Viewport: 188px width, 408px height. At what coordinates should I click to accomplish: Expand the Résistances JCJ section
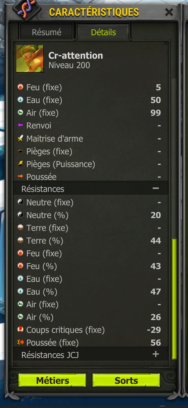pos(155,354)
